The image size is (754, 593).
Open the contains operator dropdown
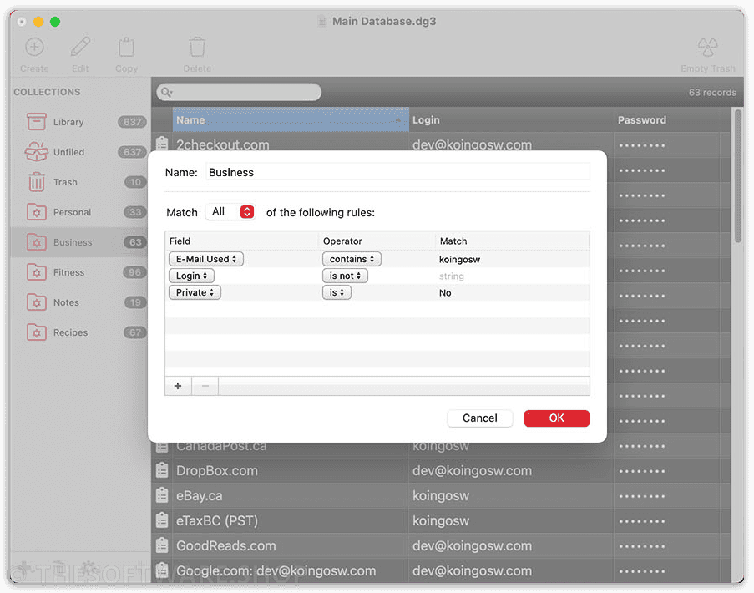(352, 259)
